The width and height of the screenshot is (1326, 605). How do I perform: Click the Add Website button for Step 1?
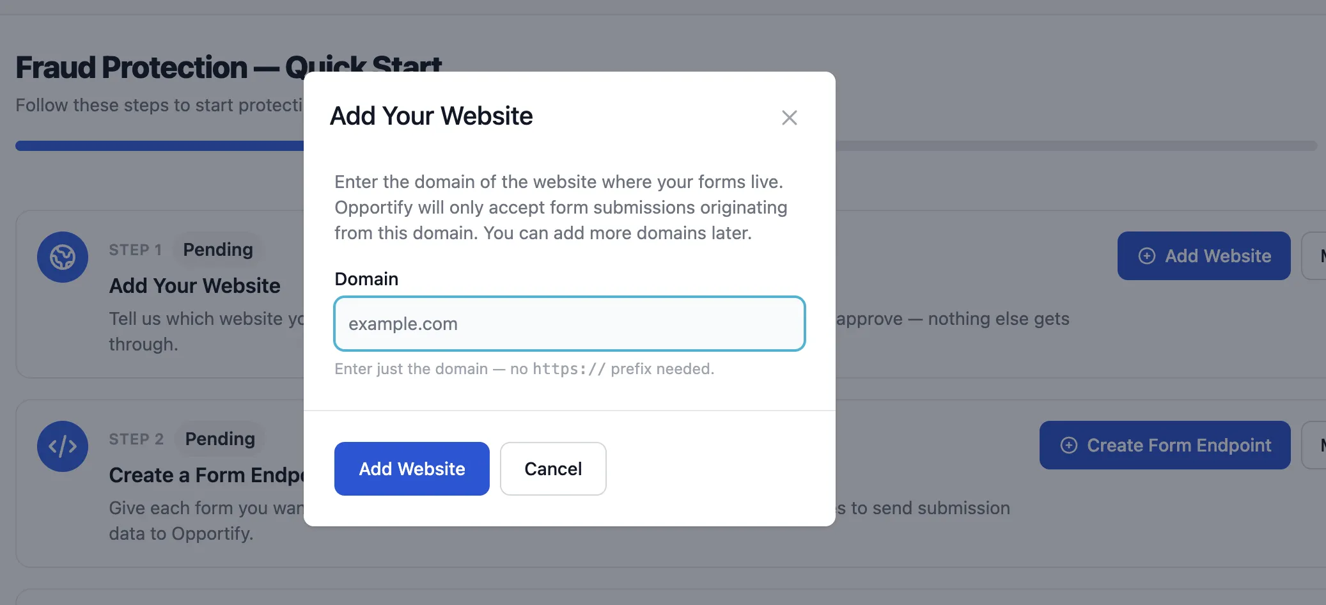coord(1204,256)
